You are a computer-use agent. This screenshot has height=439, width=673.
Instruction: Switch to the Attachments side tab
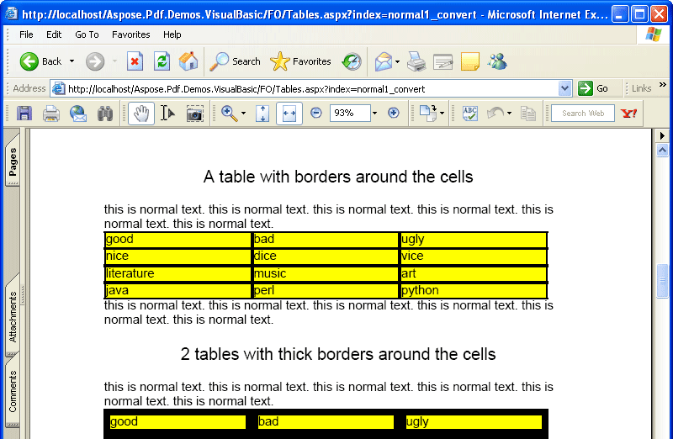[13, 316]
